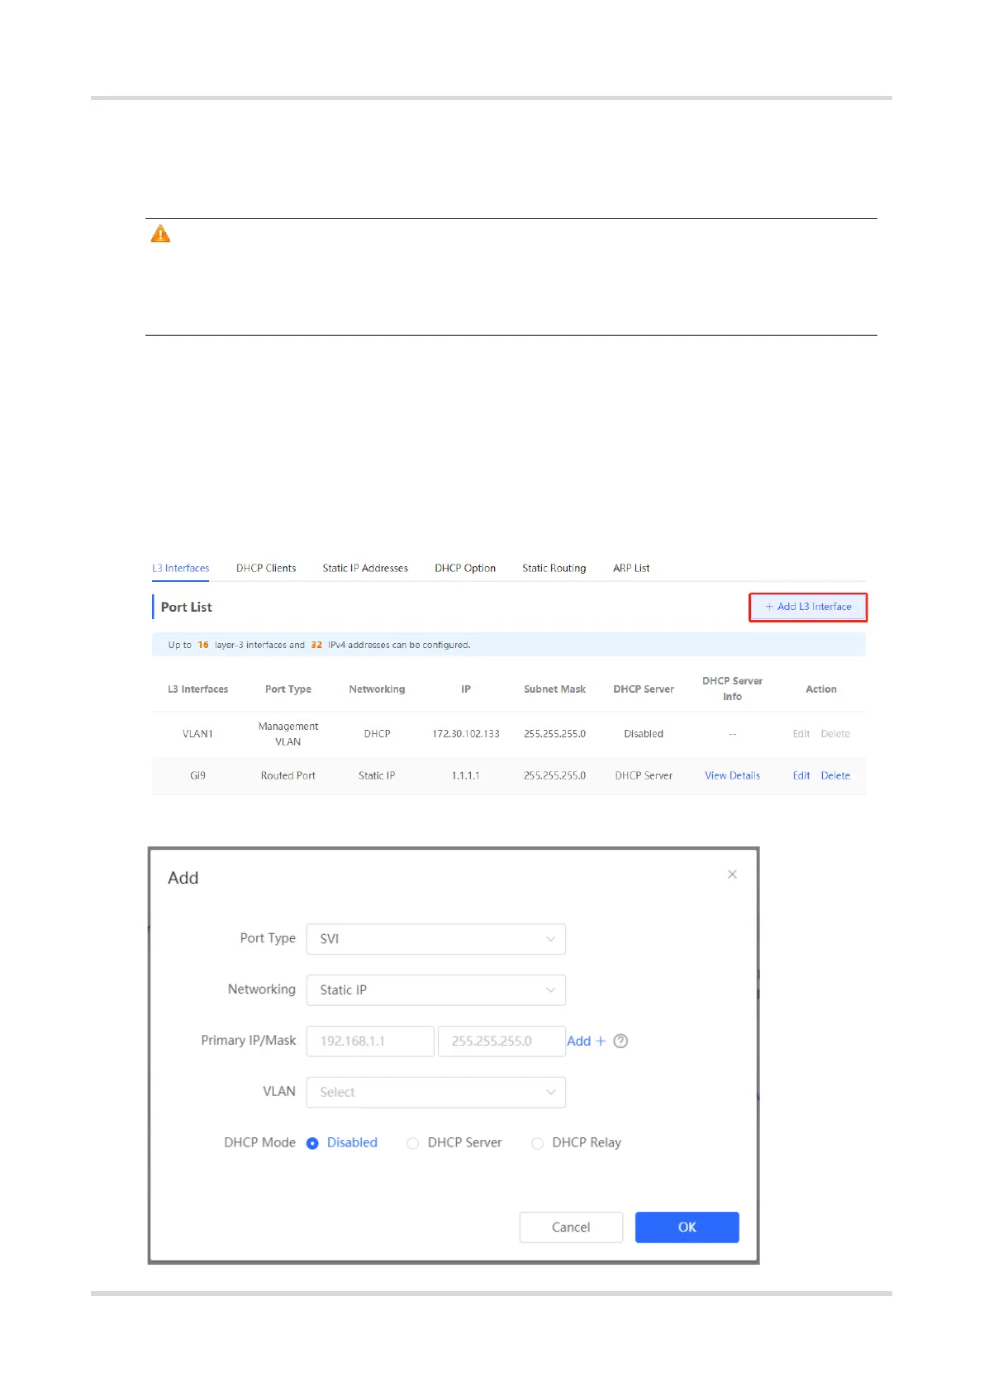Click Delete in the Gi9 row

click(835, 775)
